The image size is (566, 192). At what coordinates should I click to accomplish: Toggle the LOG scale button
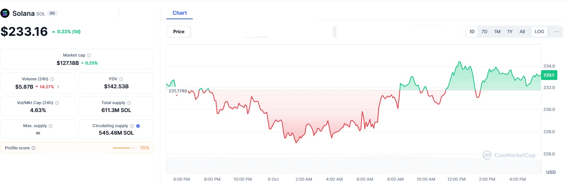pyautogui.click(x=539, y=32)
